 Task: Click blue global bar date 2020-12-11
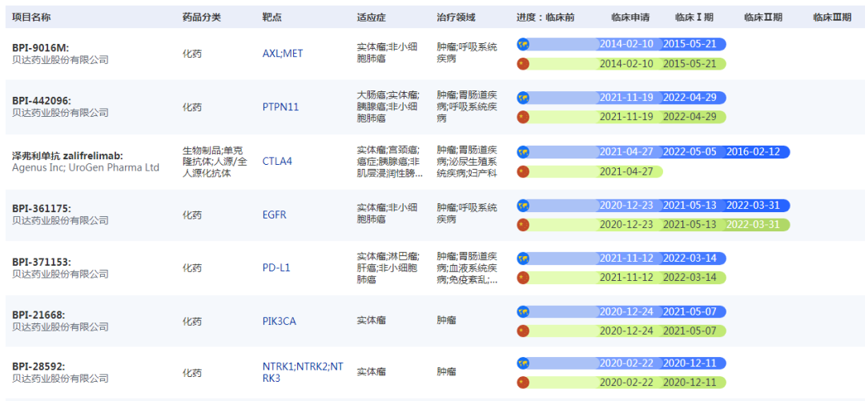690,363
